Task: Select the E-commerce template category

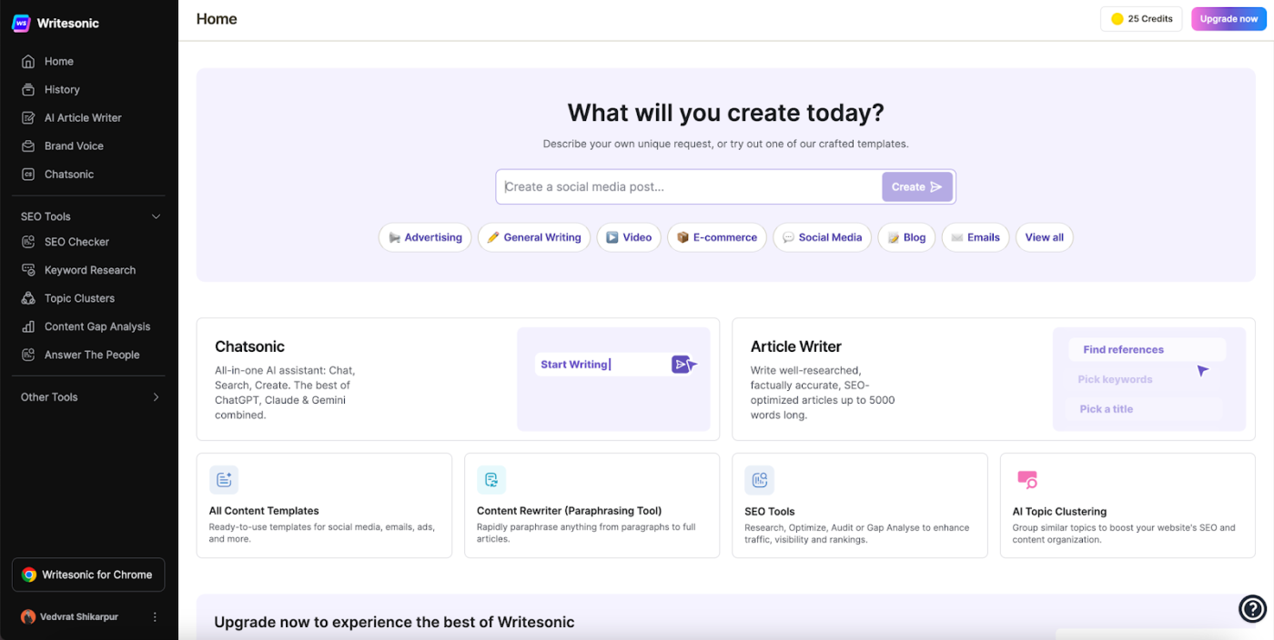Action: click(x=717, y=237)
